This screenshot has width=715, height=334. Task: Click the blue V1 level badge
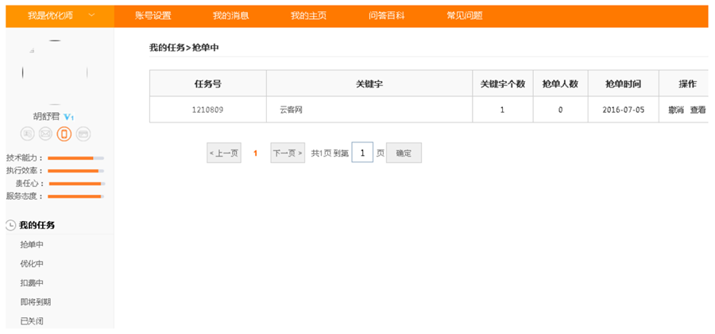click(69, 116)
